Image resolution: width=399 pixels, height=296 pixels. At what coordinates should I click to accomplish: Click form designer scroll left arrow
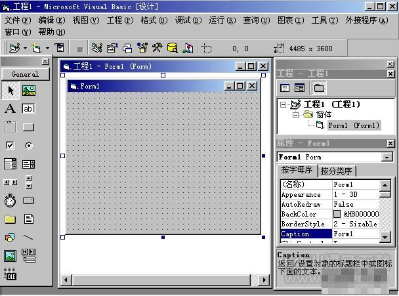(x=66, y=280)
